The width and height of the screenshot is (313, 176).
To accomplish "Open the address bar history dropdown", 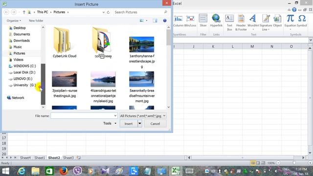I will tap(103, 12).
